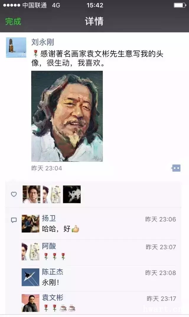Tap the green 完成 button
The height and width of the screenshot is (317, 189).
pyautogui.click(x=13, y=21)
